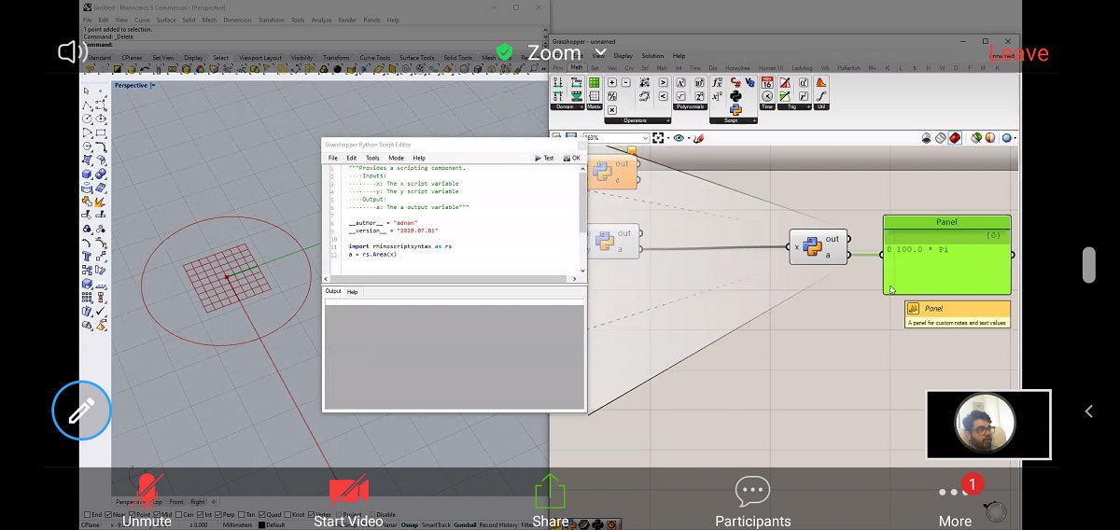The width and height of the screenshot is (1120, 530).
Task: Expand the Zoom meeting title chevron
Action: tap(600, 53)
